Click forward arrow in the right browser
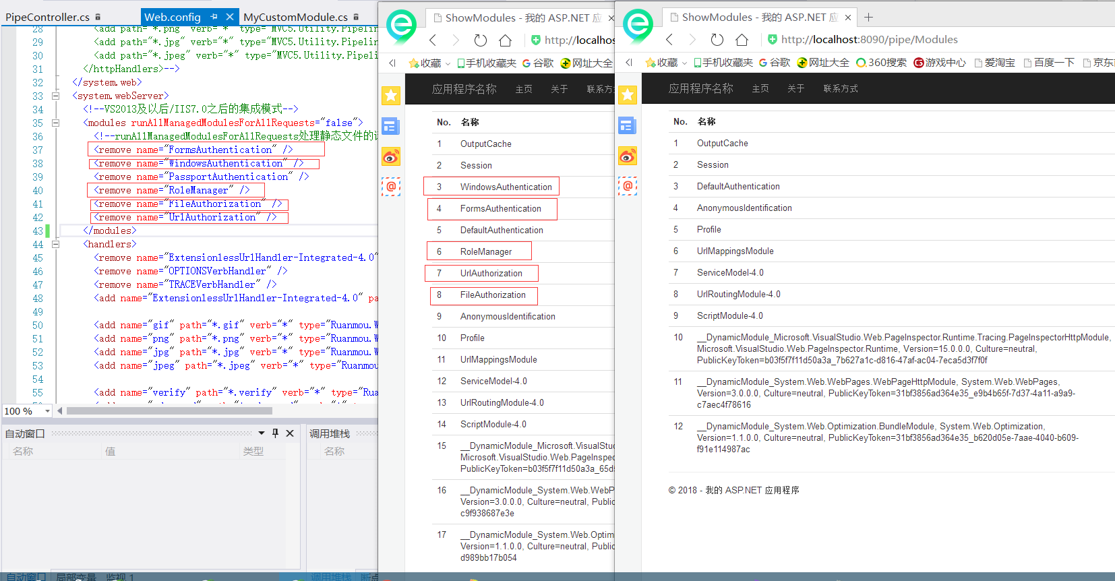Screen dimensions: 1115x581 (692, 40)
